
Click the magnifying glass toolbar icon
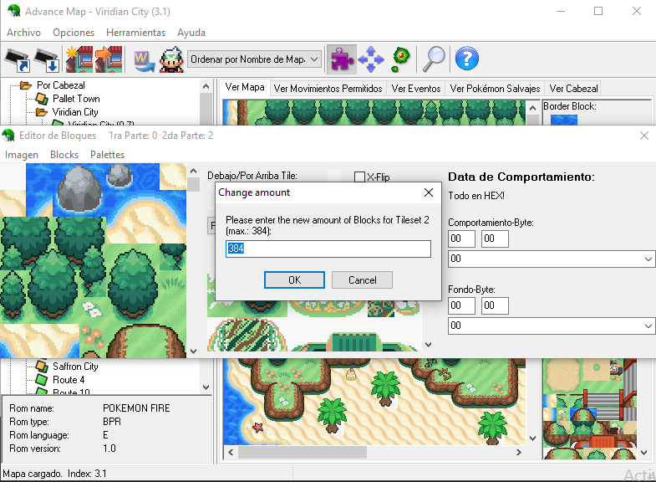pyautogui.click(x=433, y=59)
